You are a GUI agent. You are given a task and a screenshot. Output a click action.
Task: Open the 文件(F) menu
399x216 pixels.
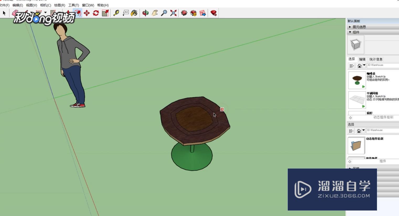4,5
